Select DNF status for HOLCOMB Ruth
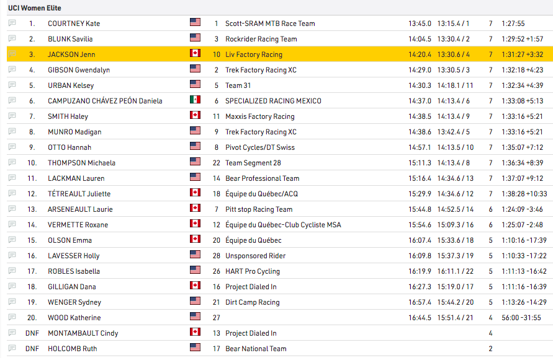553x358 pixels. tap(32, 349)
